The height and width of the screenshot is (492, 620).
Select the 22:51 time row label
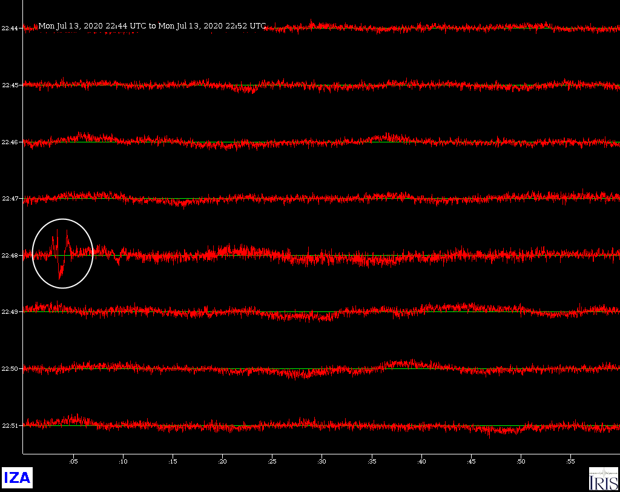[11, 426]
